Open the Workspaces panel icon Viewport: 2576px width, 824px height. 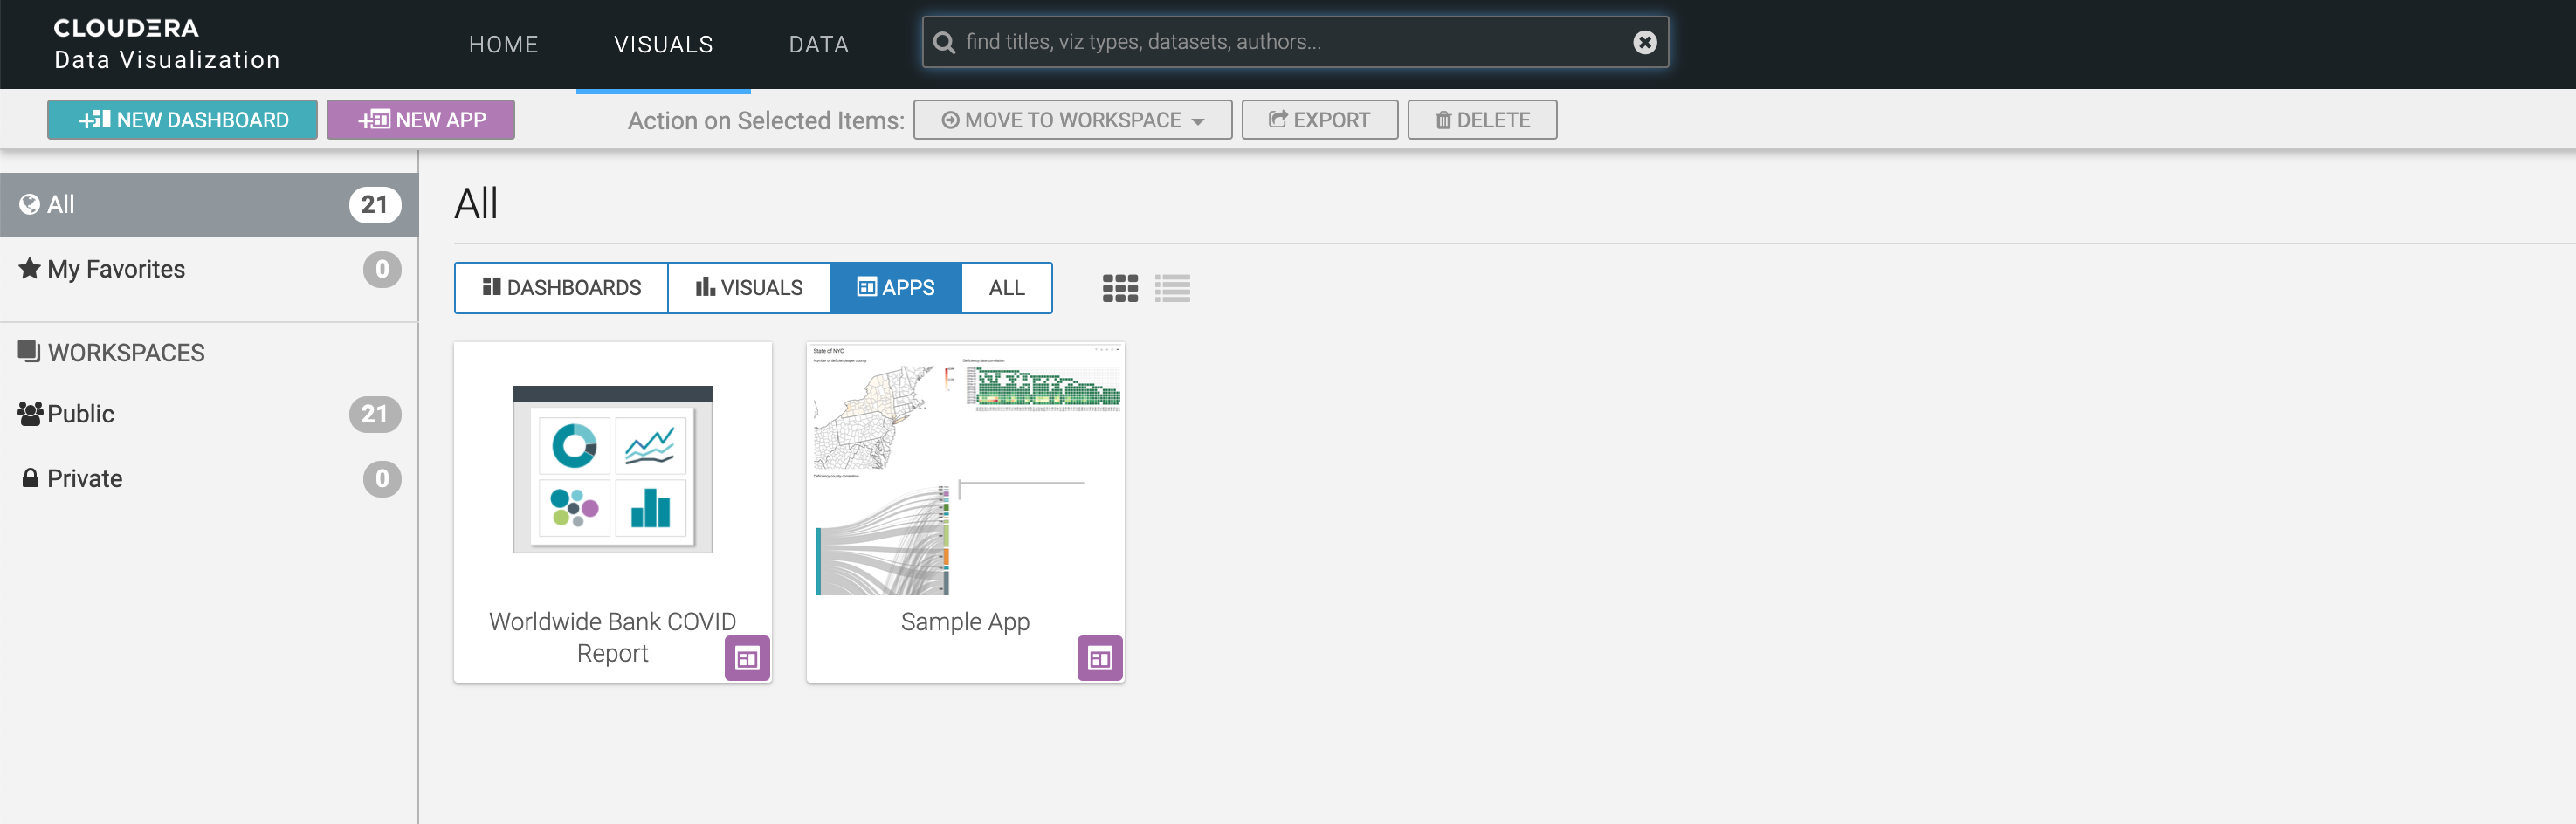(27, 351)
